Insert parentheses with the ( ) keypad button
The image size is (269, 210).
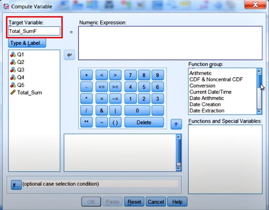tap(115, 122)
